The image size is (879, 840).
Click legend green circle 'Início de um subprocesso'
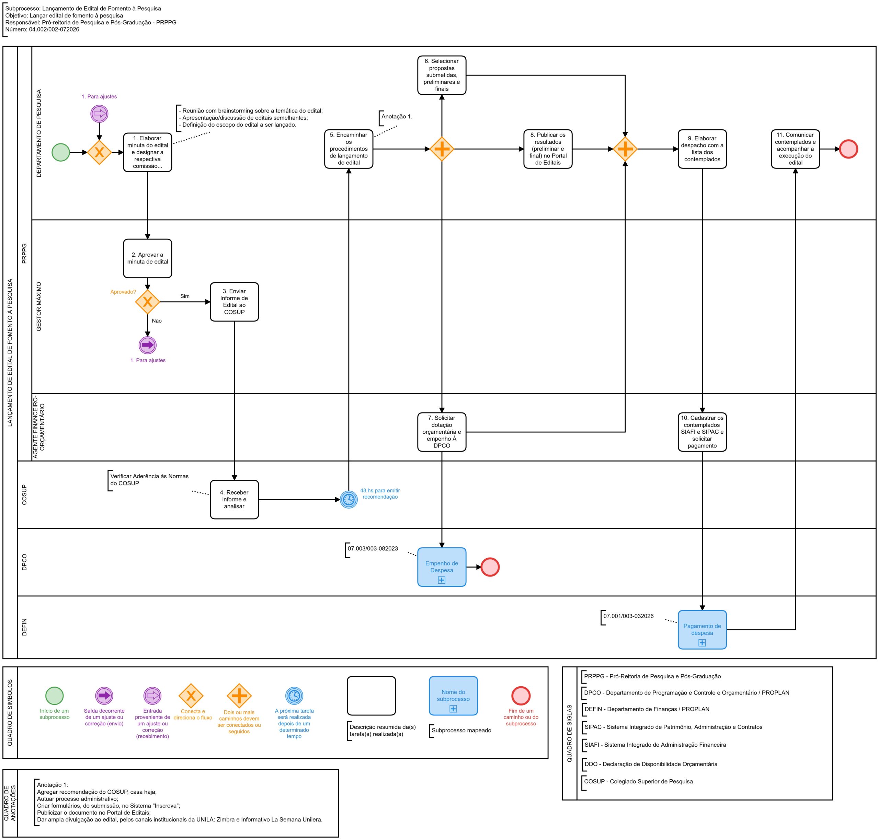55,696
